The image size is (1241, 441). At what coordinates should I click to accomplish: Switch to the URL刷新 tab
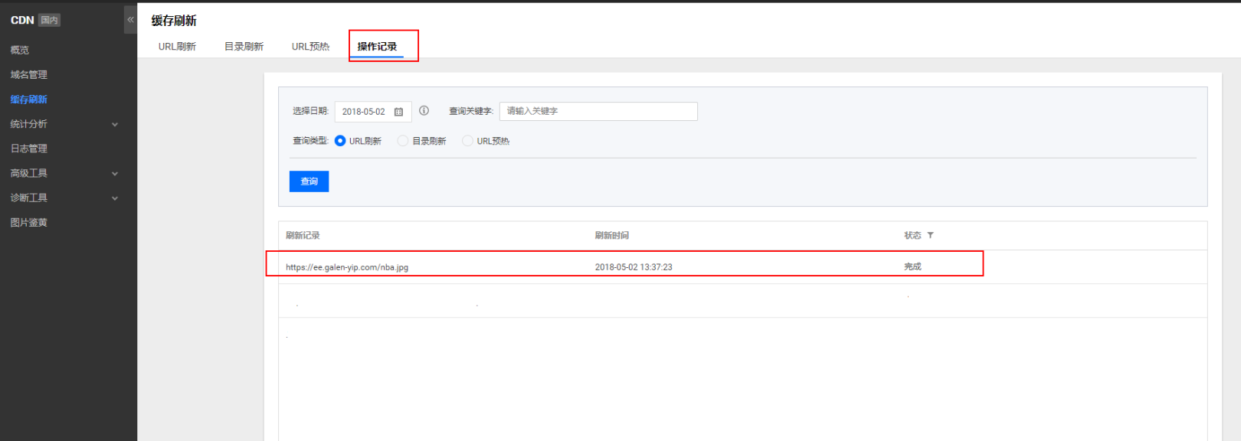(x=177, y=47)
